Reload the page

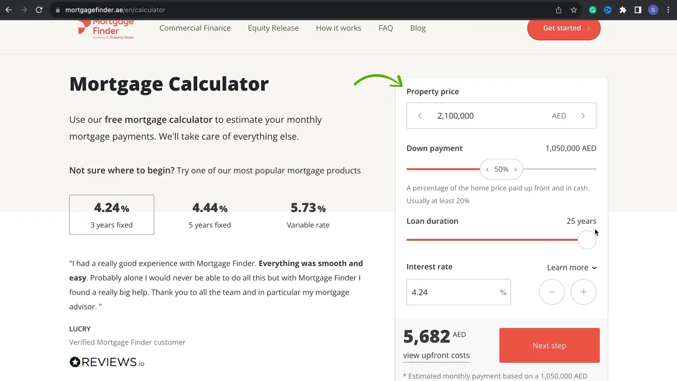(39, 10)
